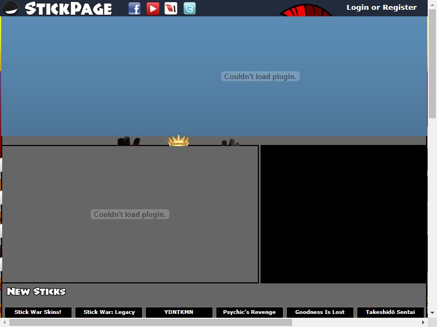The height and width of the screenshot is (327, 437).
Task: Open the StickPage Facebook page icon
Action: point(134,8)
